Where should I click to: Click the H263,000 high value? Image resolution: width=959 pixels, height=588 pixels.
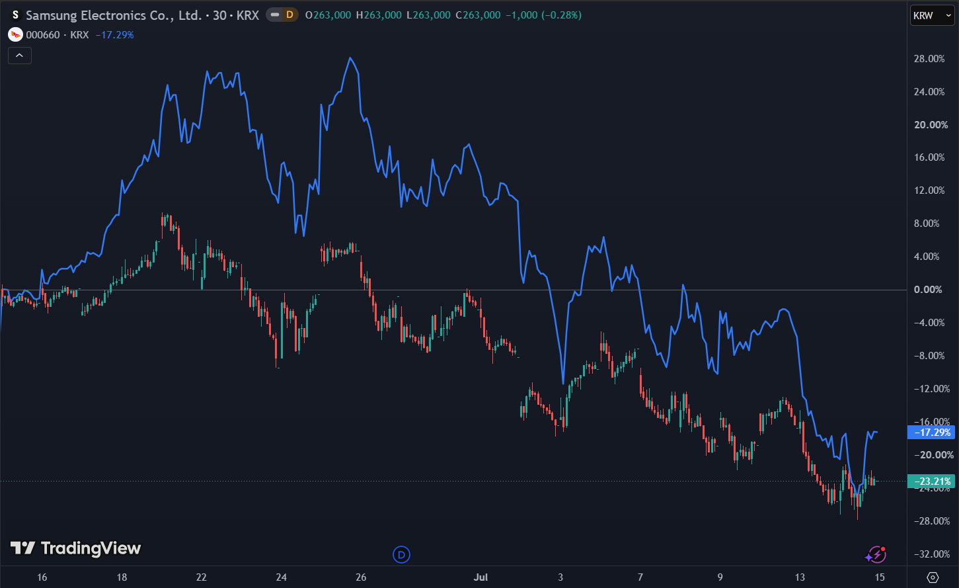pos(379,15)
